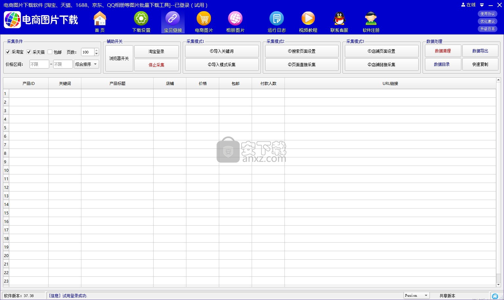Select table row number 10
This screenshot has height=300, width=504.
(6, 170)
